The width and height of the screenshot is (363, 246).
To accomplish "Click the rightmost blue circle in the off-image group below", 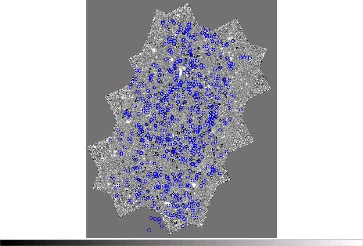I will click(x=162, y=226).
